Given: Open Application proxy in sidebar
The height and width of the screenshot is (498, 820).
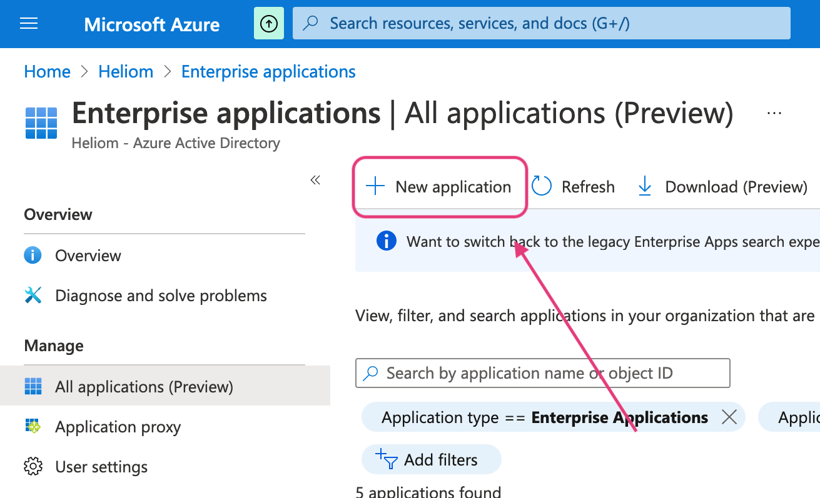Looking at the screenshot, I should tap(118, 427).
